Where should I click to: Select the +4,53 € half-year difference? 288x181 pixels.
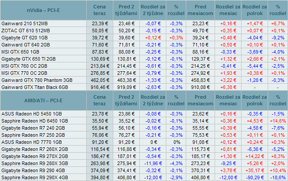tap(254, 121)
